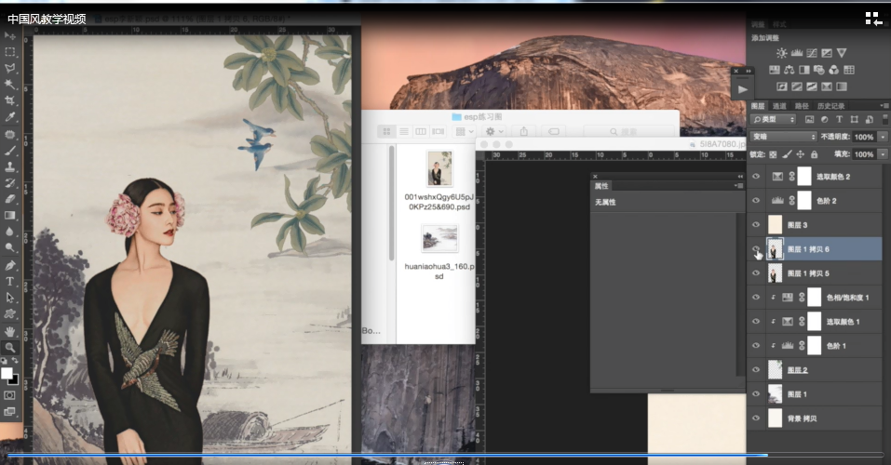
Task: Switch to the 通道 tab
Action: (779, 106)
